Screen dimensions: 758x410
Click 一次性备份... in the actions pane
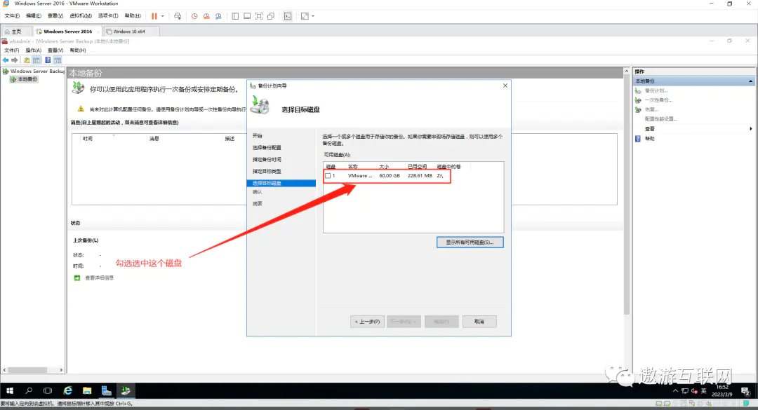click(658, 100)
